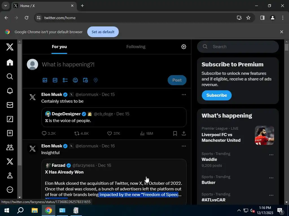Image resolution: width=289 pixels, height=216 pixels.
Task: Click the Post button
Action: coord(177,80)
